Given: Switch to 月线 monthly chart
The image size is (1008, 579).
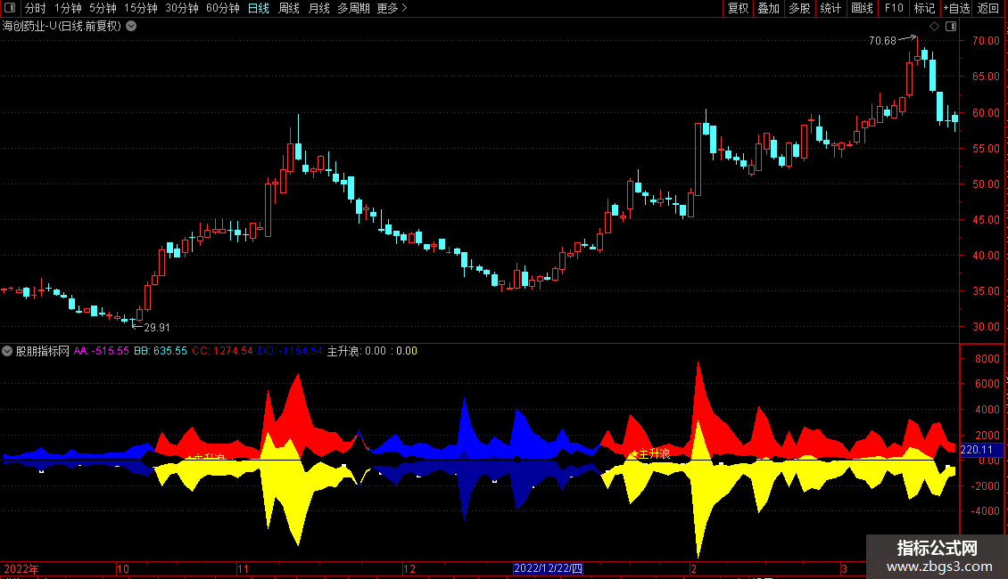Looking at the screenshot, I should click(318, 8).
